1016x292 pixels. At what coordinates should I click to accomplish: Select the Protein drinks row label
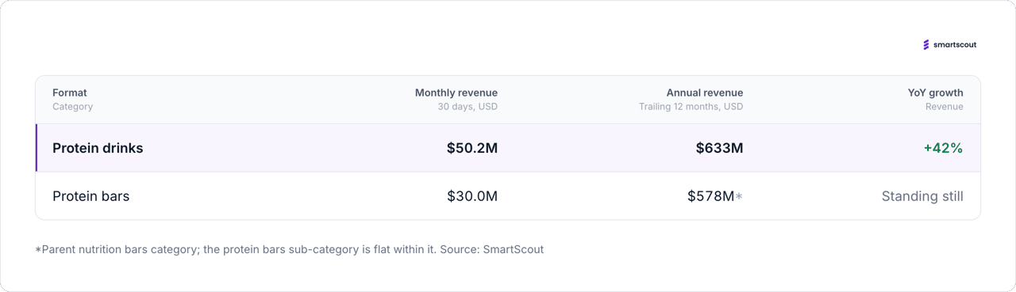pos(98,148)
